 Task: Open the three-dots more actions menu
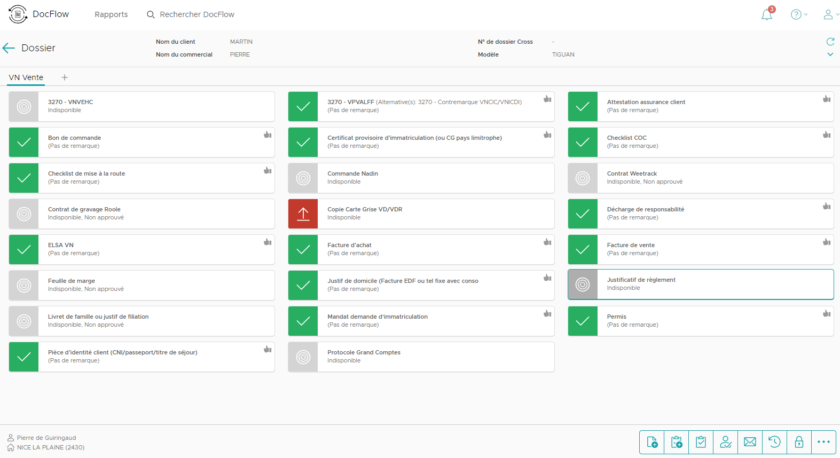pyautogui.click(x=824, y=442)
